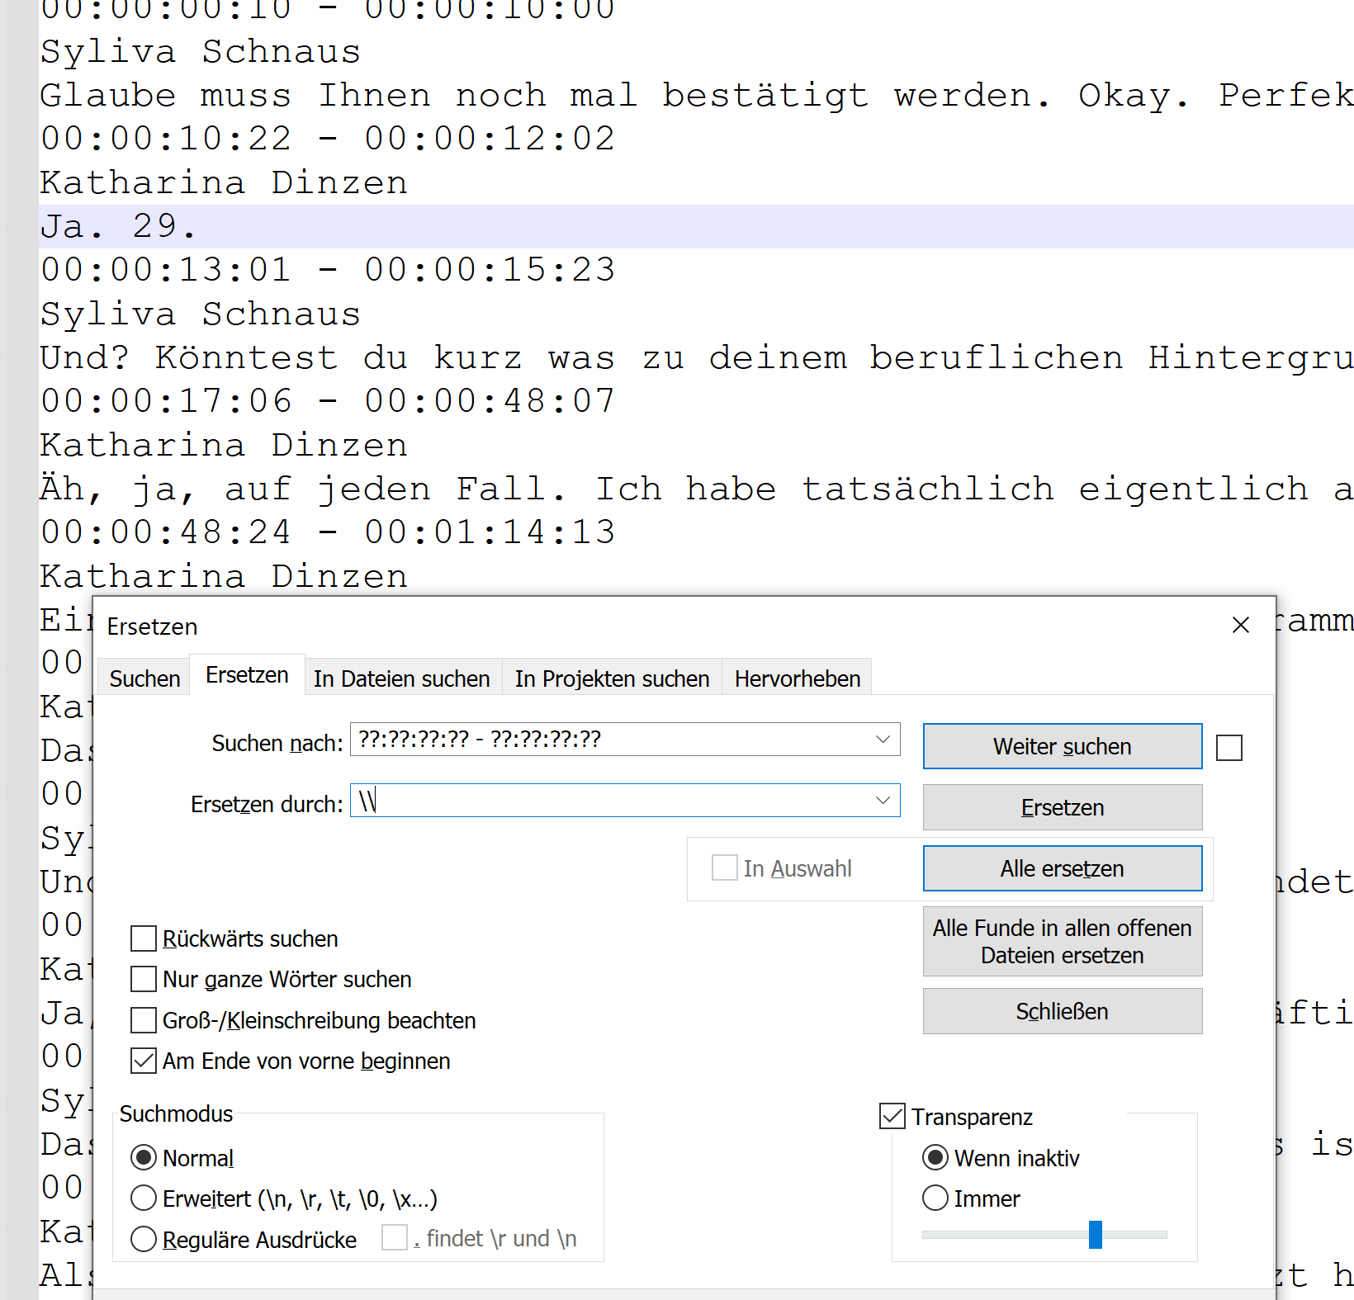Uncheck Am Ende von vorne beginnen
Screen dimensions: 1354x1300
click(x=144, y=1061)
